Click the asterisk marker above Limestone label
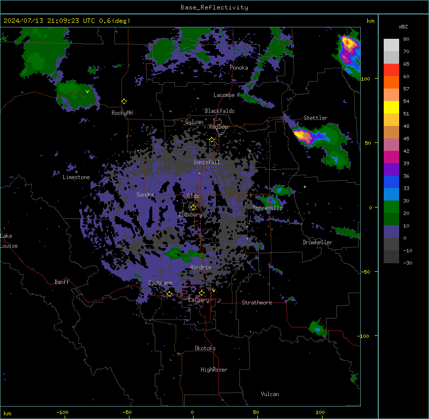Viewport: 429px width, 419px height. click(76, 172)
